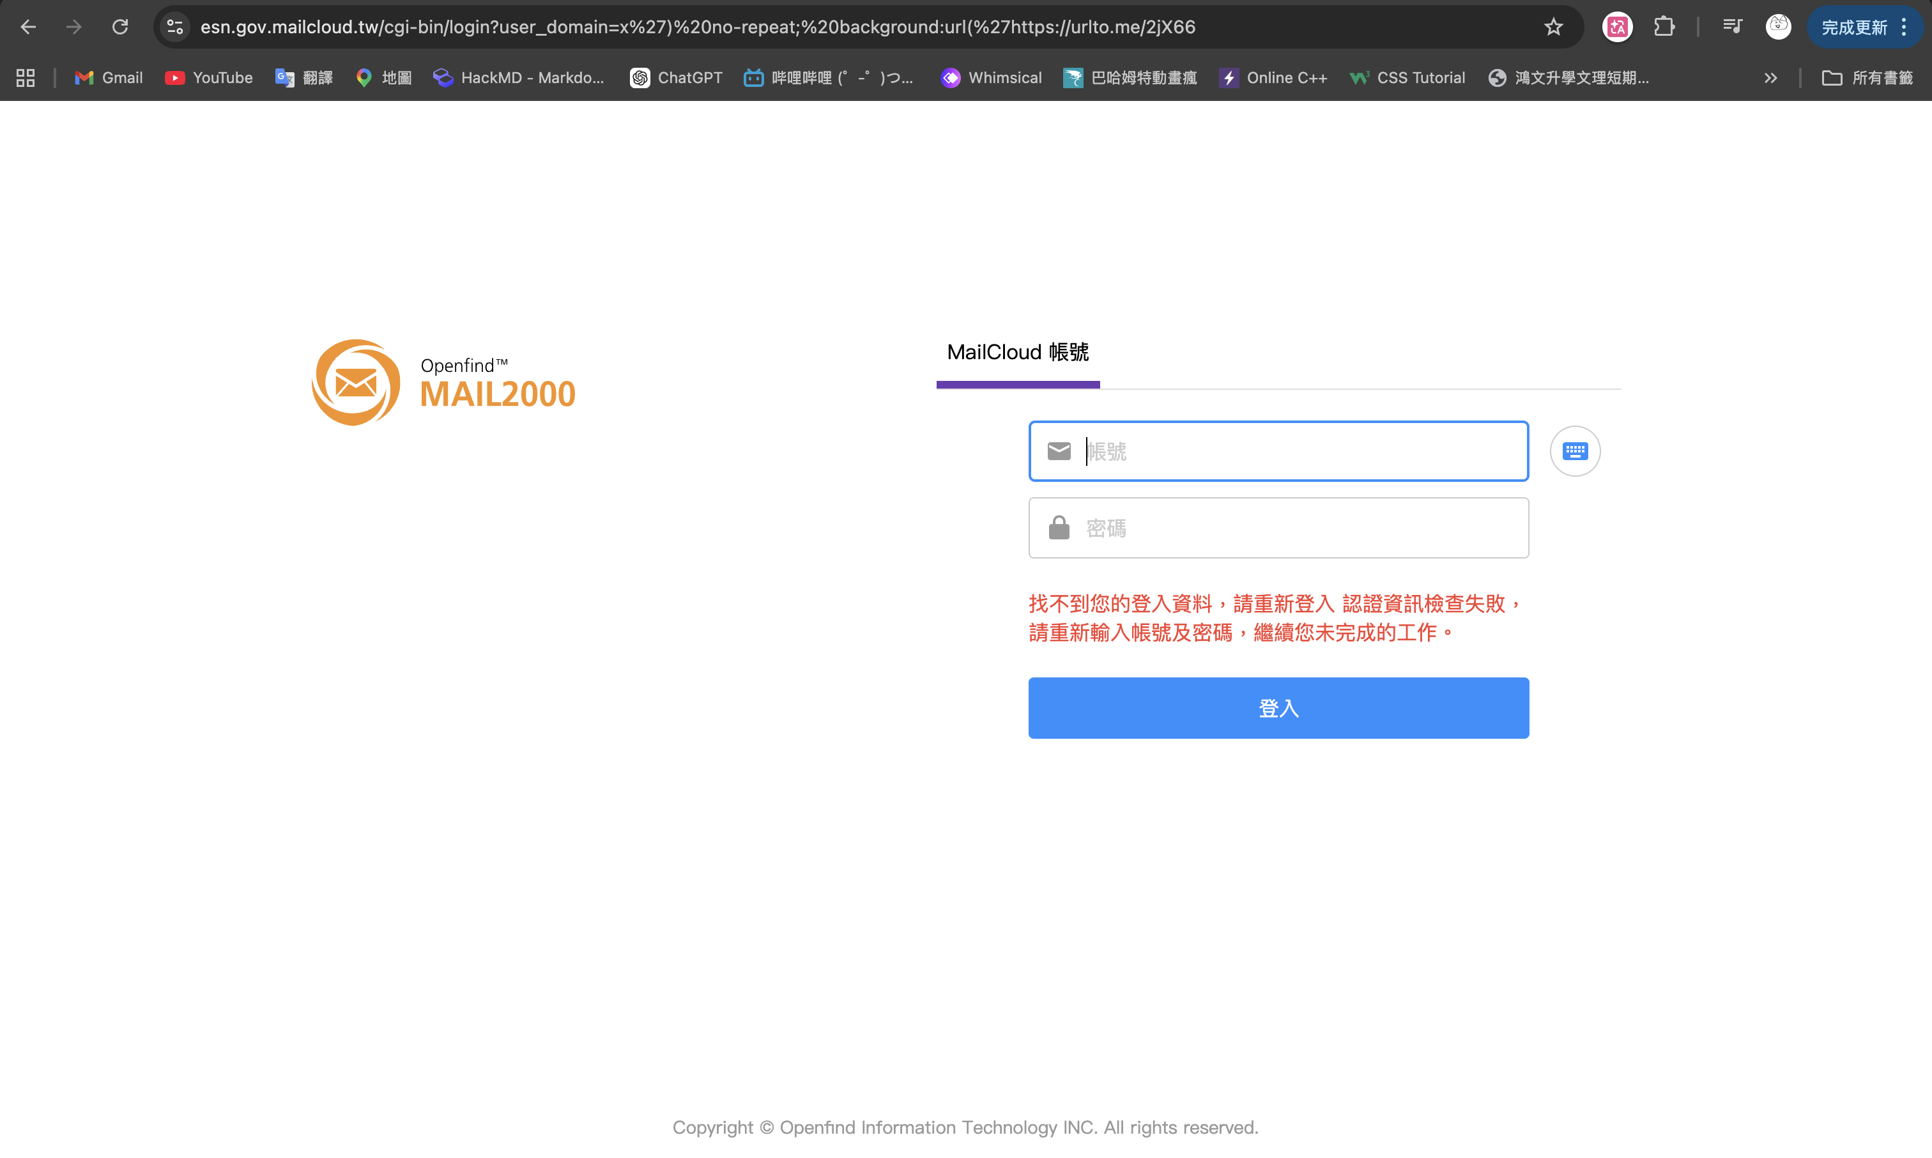Open the pink translate extension icon
This screenshot has height=1158, width=1932.
tap(1618, 27)
